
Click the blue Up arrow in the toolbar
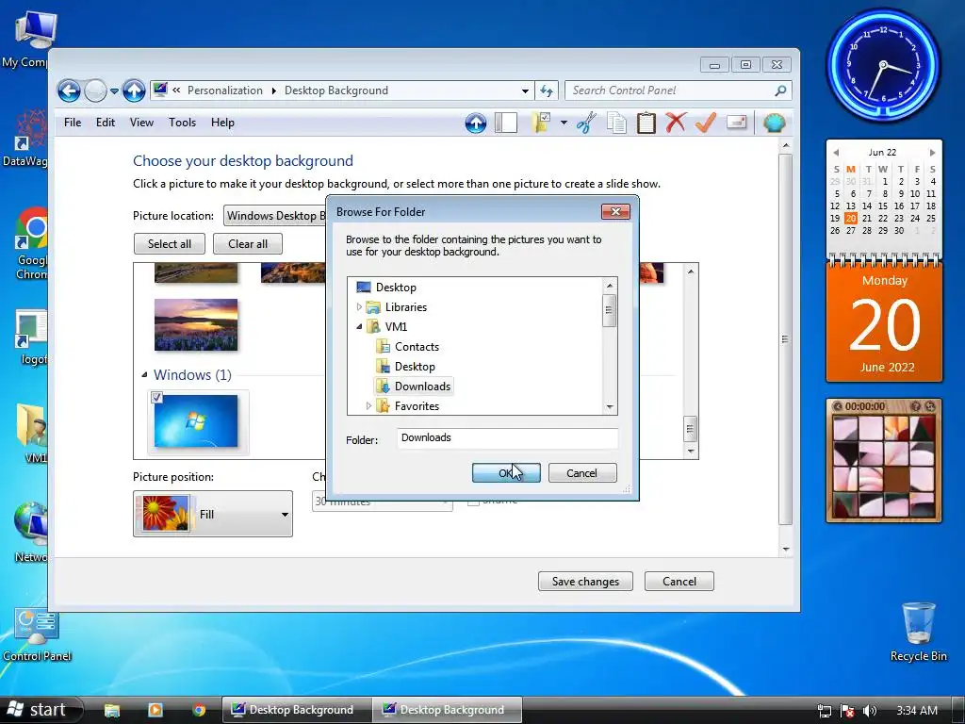tap(475, 123)
